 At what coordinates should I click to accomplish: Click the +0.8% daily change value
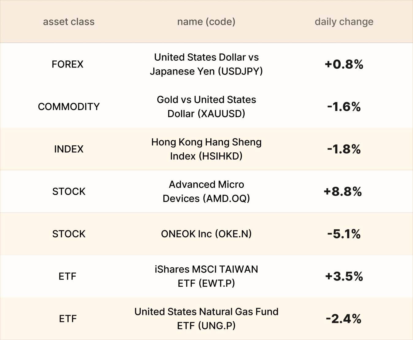point(344,64)
